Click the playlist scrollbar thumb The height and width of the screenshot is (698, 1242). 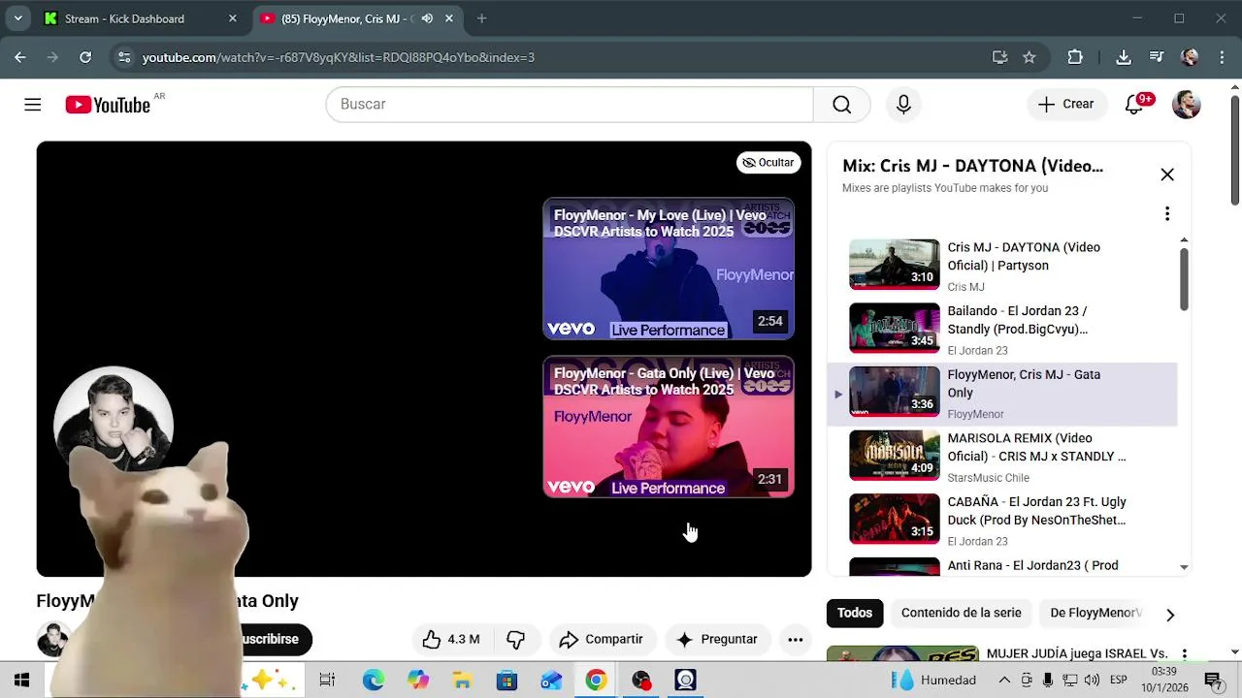pos(1184,279)
